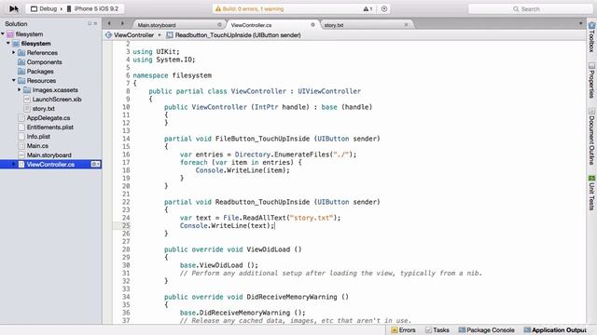Viewport: 597px width, 335px height.
Task: Choose the iPhone 5 iOS 9.2 target device
Action: (92, 8)
